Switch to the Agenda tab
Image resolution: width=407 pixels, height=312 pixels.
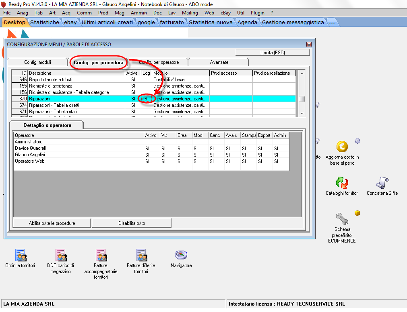pyautogui.click(x=247, y=22)
